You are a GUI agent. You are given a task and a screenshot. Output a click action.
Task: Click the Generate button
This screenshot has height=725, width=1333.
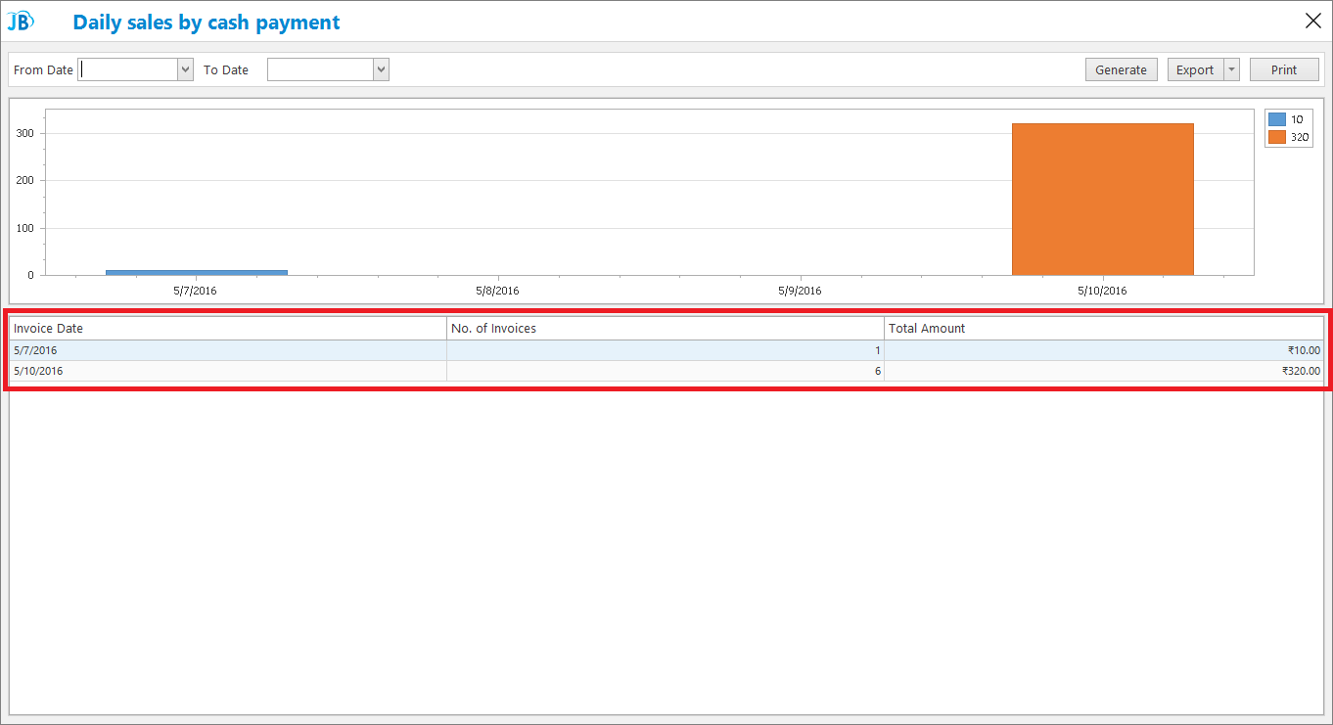coord(1122,69)
